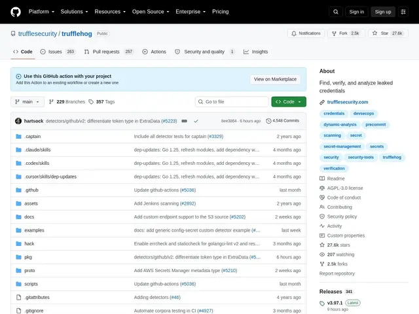The width and height of the screenshot is (419, 314).
Task: Click the eye icon beside 207 watching
Action: tap(322, 254)
